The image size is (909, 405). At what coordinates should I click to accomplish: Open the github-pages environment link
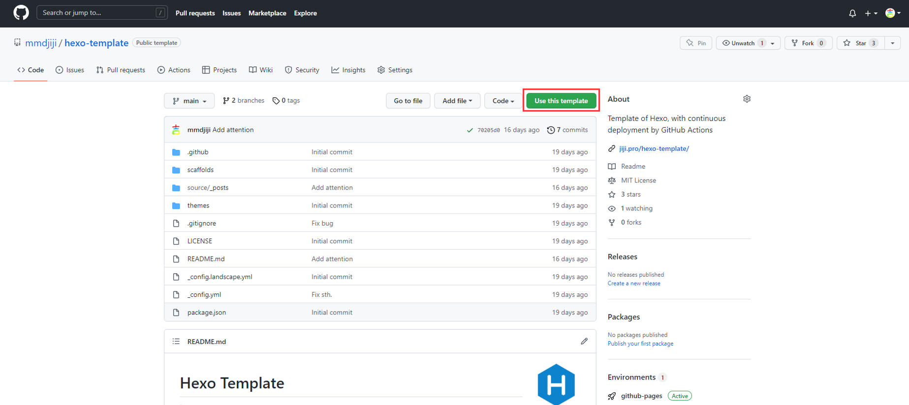tap(641, 396)
